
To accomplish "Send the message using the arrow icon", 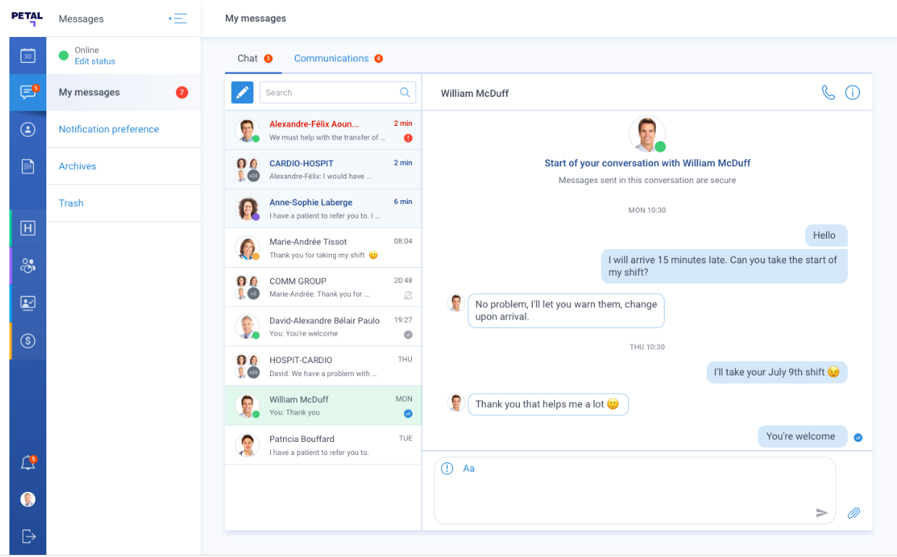I will click(x=822, y=512).
